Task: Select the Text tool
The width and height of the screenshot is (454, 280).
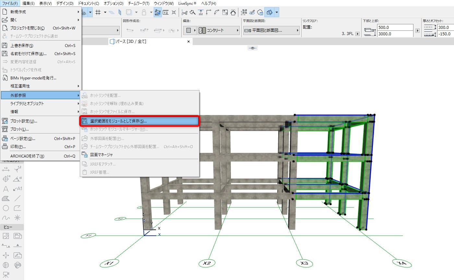Action: [x=6, y=189]
